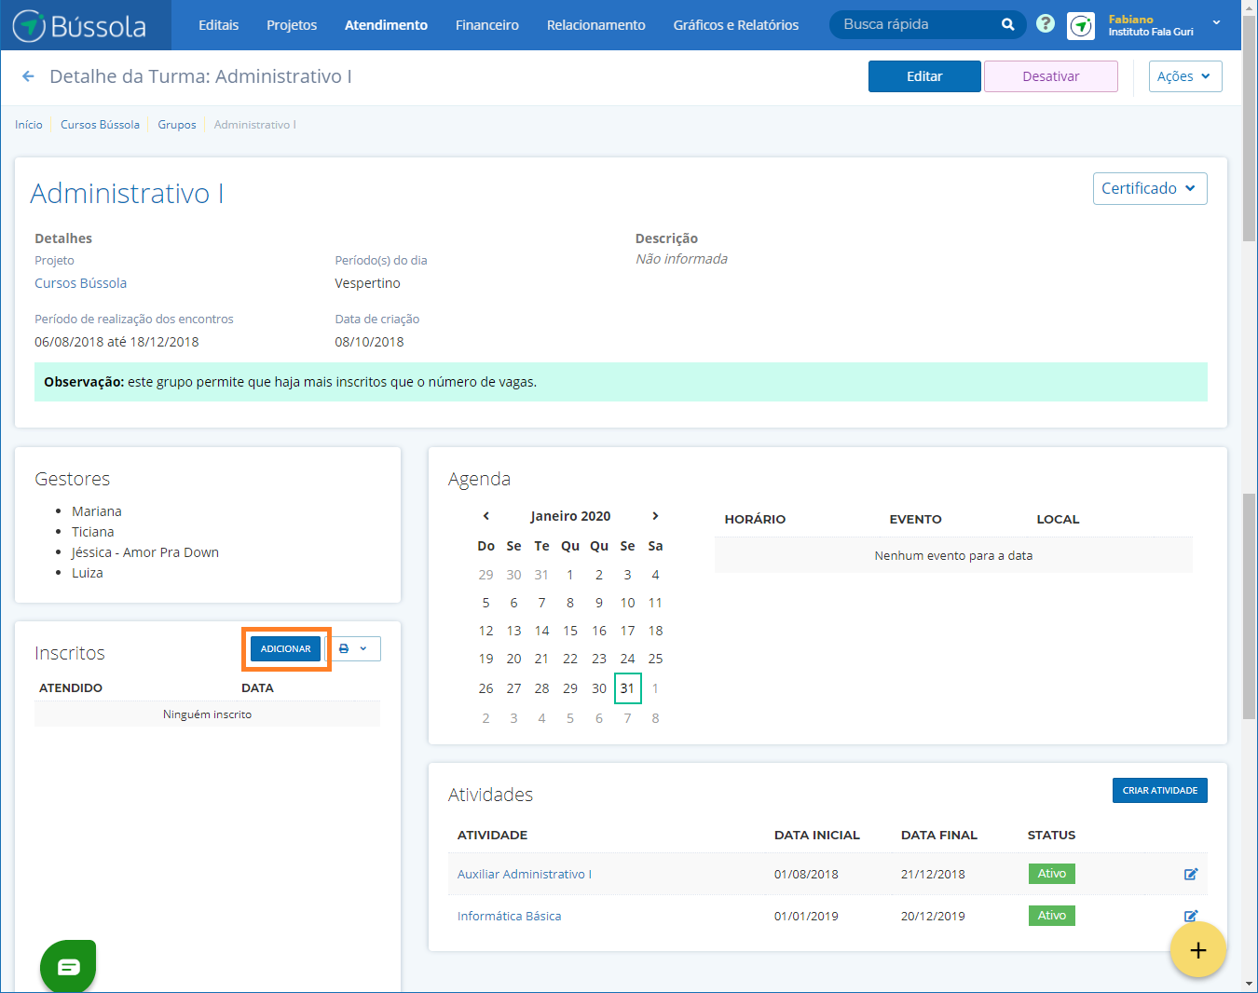This screenshot has width=1258, height=993.
Task: Click the Bússola logo
Action: [80, 26]
